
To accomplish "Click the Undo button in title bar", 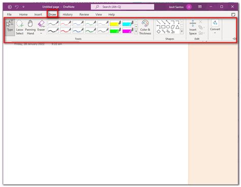I will (x=17, y=7).
